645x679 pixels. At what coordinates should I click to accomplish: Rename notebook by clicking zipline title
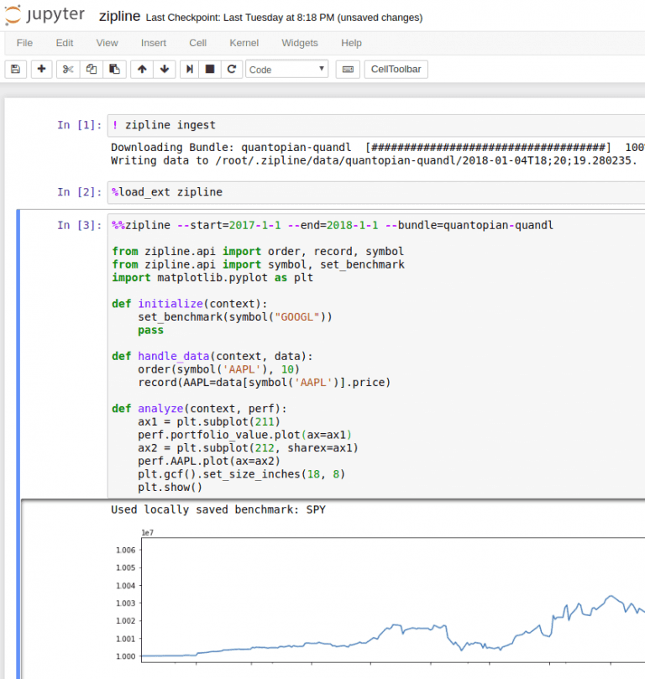pos(119,17)
